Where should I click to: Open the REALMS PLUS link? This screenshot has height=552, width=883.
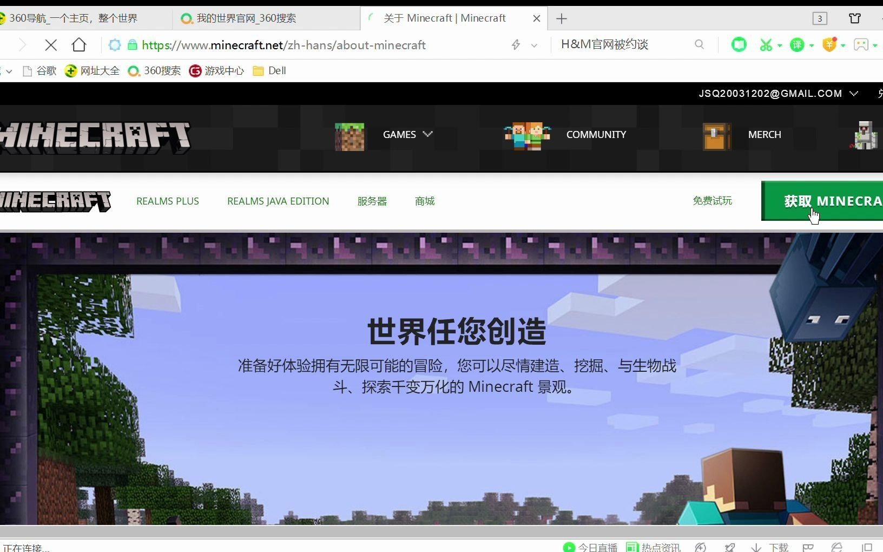pos(168,201)
